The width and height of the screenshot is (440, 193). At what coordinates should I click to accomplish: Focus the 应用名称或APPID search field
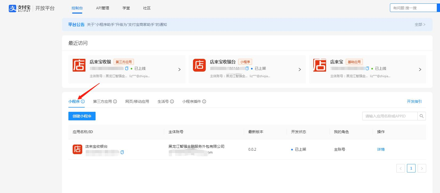(x=389, y=116)
